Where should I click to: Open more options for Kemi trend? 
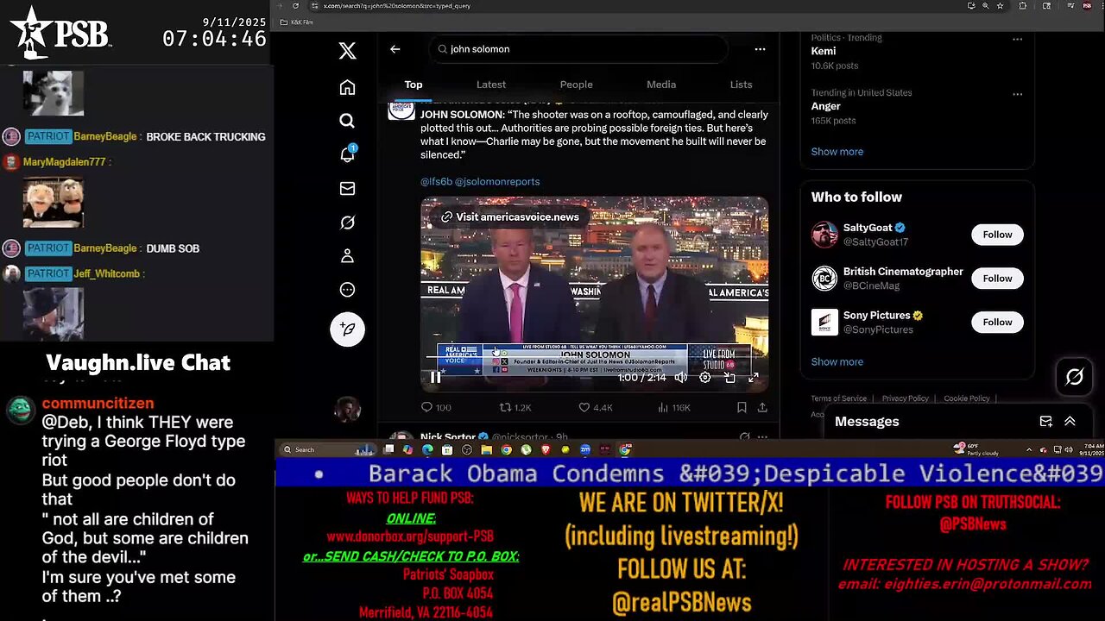[x=1017, y=40]
